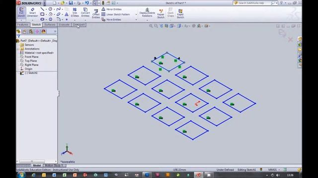Select Sketch1 in feature tree
The height and width of the screenshot is (178, 318).
(29, 73)
